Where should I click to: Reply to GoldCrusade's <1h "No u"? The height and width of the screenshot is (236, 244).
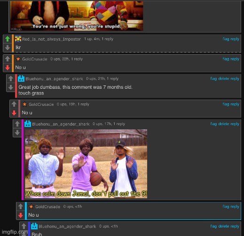coord(235,206)
